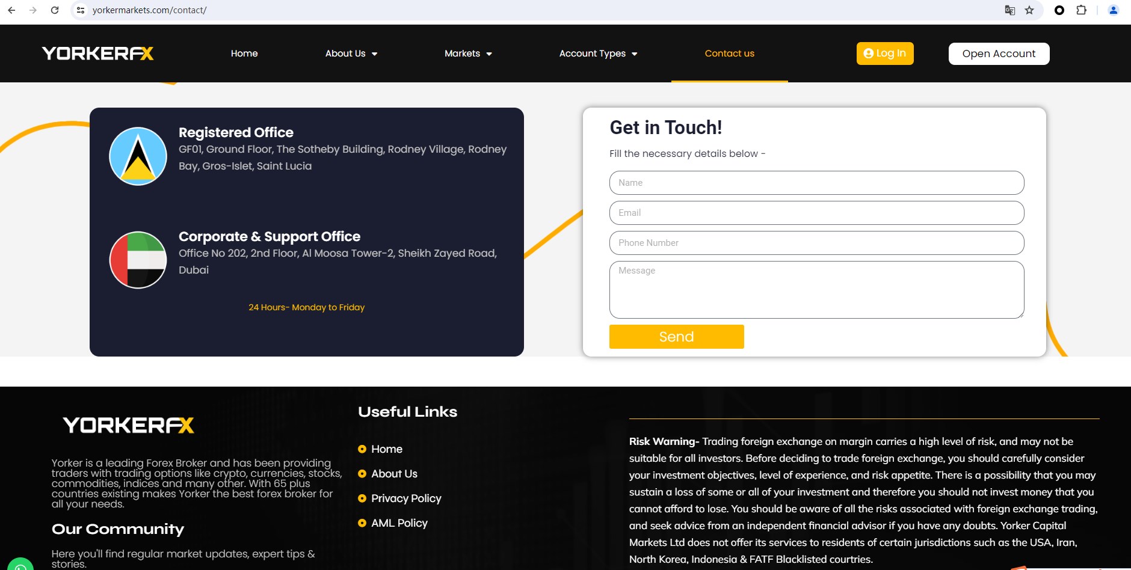This screenshot has height=570, width=1131.
Task: Expand the Account Types dropdown menu
Action: pyautogui.click(x=598, y=54)
